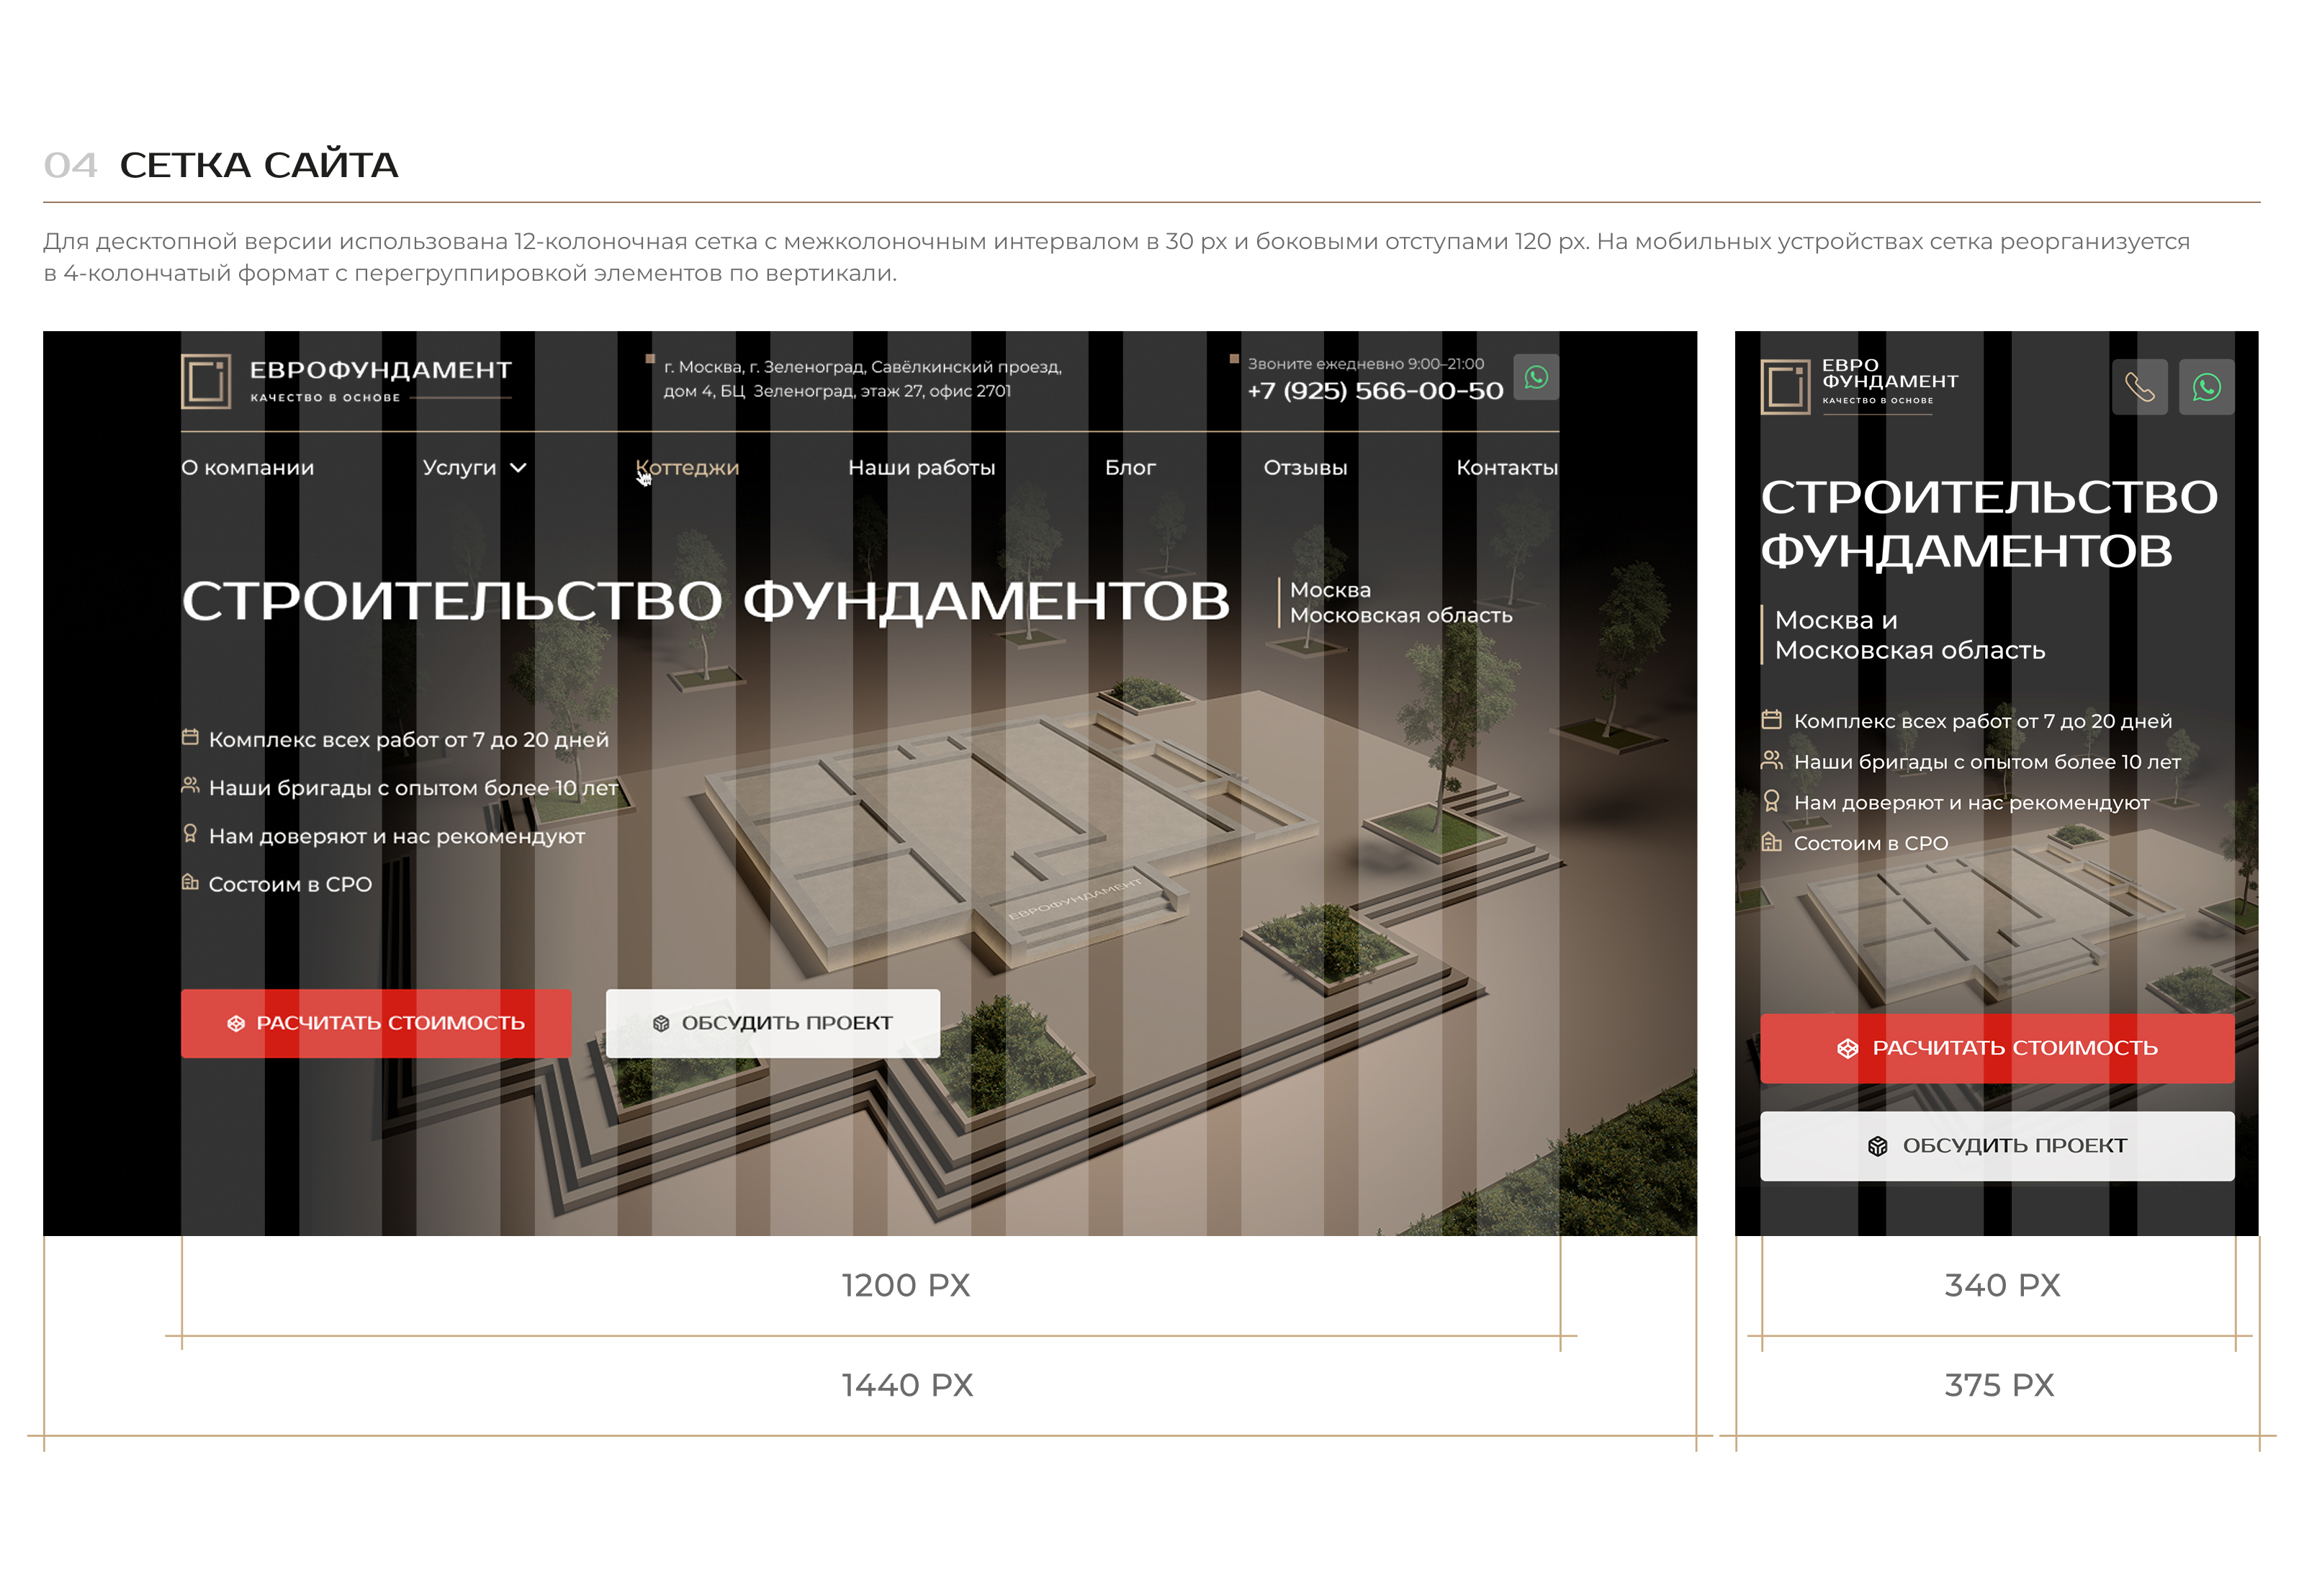Click mobile calendar icon beside Комплекс всех работ
The image size is (2304, 1596).
pos(1771,720)
